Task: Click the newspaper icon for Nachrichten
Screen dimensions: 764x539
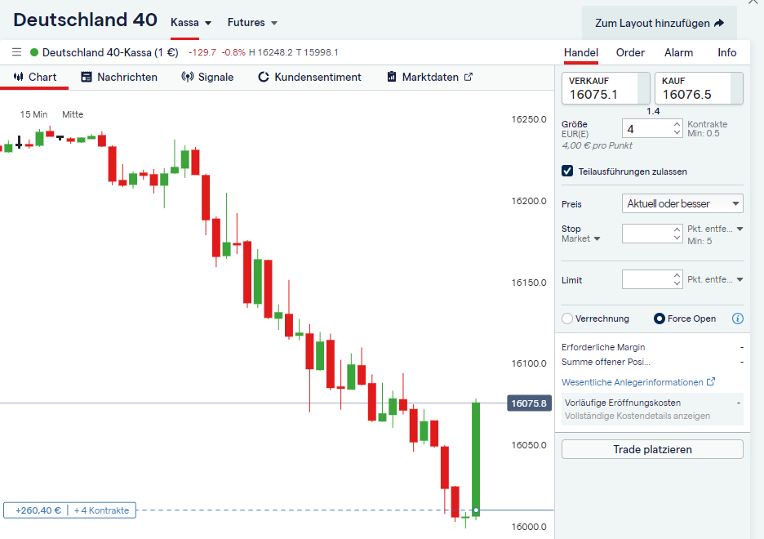Action: (x=87, y=77)
